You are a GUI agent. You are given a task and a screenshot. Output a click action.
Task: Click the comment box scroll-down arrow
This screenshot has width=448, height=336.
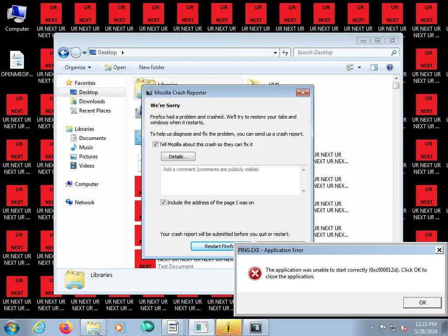304,191
